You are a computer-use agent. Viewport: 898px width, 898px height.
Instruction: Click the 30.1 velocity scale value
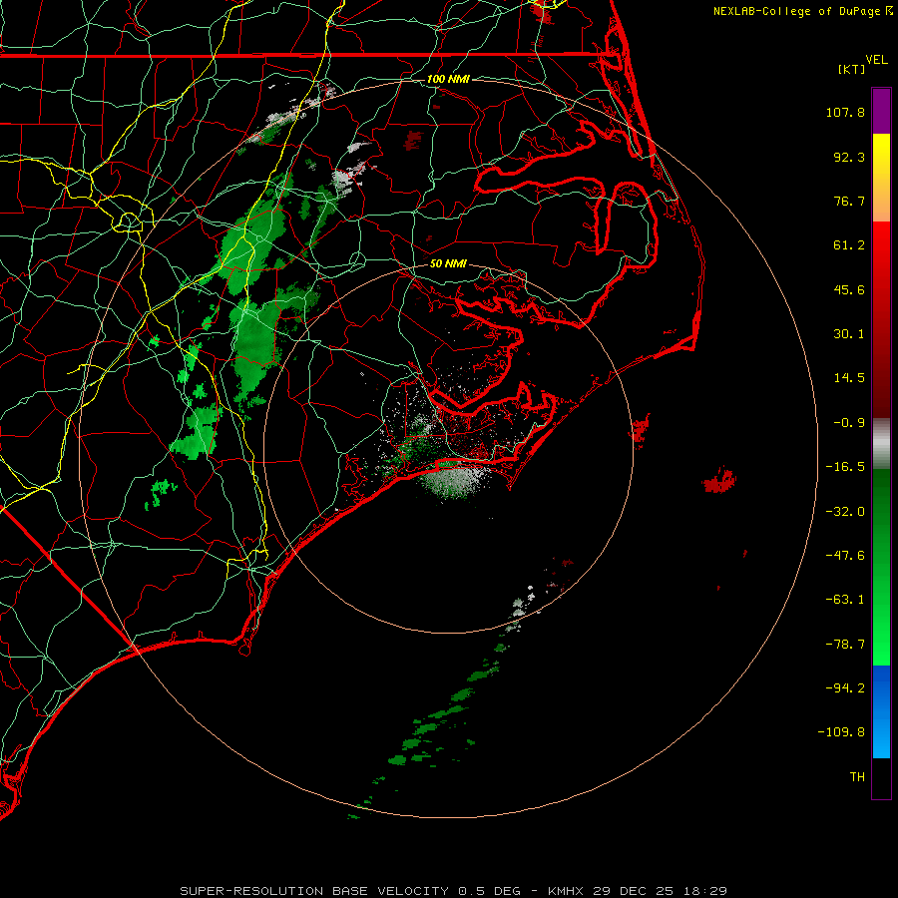pos(849,334)
